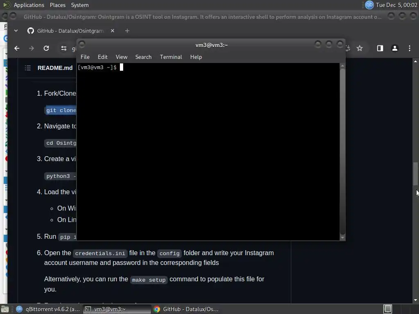
Task: Click credentials.ini inline code
Action: (100, 253)
